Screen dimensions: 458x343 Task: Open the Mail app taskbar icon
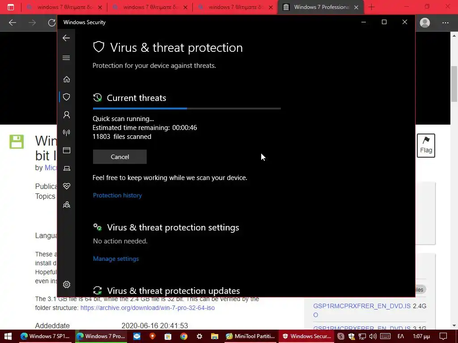tap(137, 336)
